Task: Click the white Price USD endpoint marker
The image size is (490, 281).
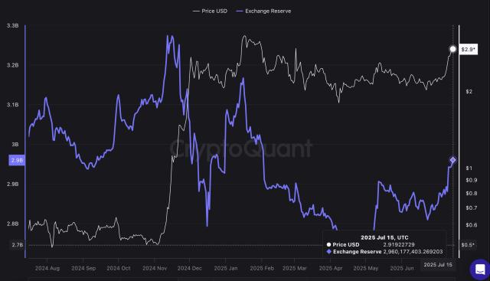Action: click(452, 49)
